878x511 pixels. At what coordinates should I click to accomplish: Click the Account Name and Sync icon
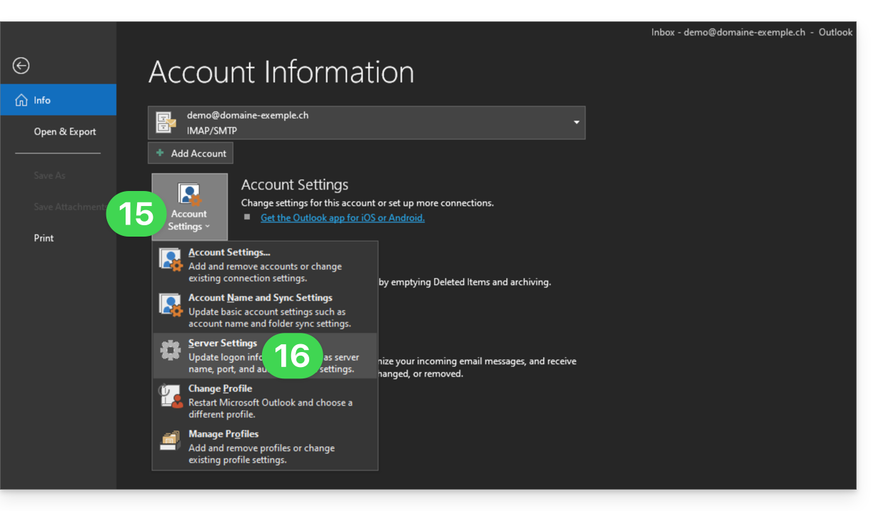(x=171, y=305)
